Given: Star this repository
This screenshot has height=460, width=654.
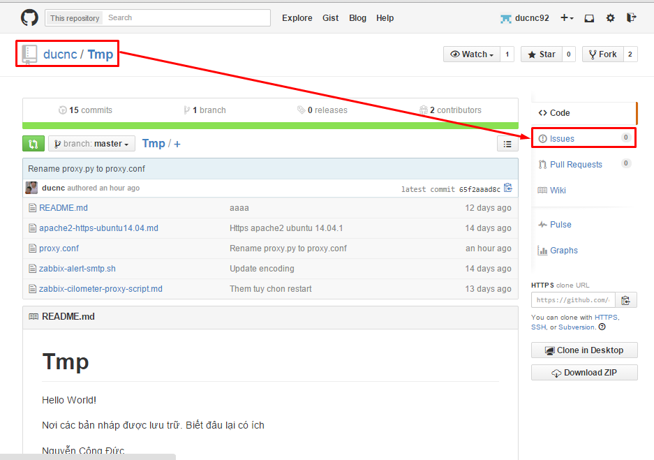Looking at the screenshot, I should pyautogui.click(x=542, y=54).
